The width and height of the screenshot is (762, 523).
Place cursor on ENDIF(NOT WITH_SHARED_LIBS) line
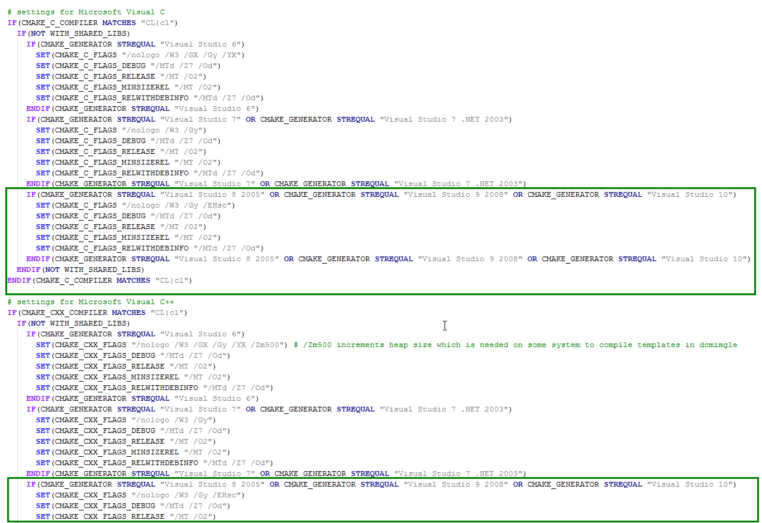click(x=81, y=270)
